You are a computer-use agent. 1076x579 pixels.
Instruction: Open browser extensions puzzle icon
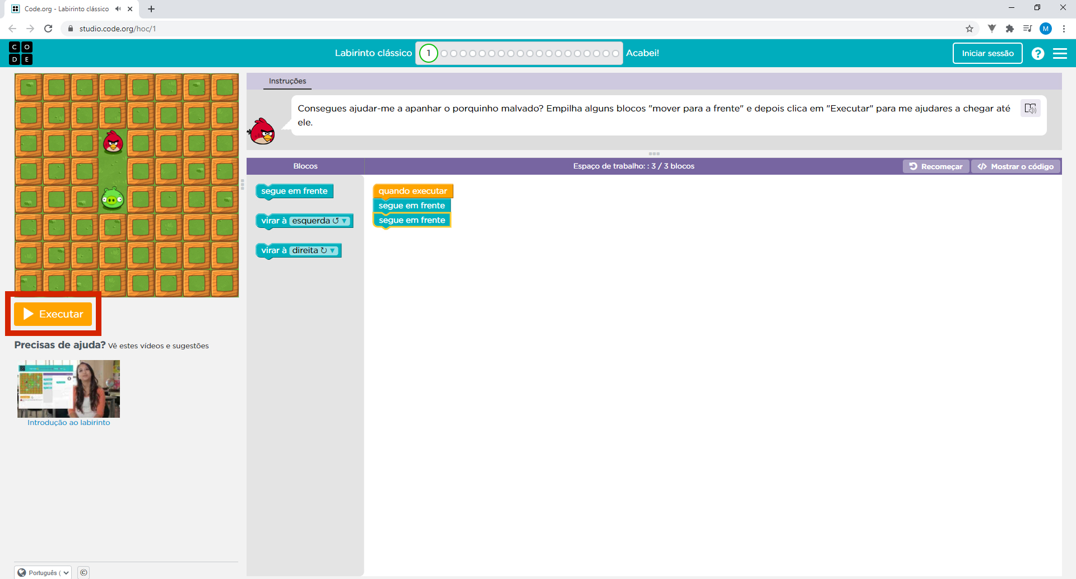tap(1010, 29)
